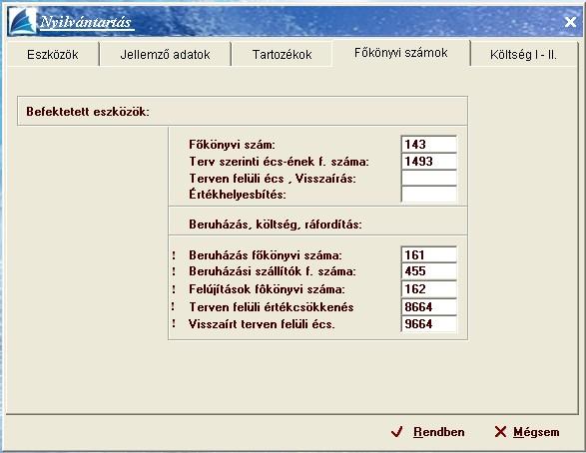Click the Befektetett eszközök: heading
Screen dimensions: 586x453
(88, 112)
